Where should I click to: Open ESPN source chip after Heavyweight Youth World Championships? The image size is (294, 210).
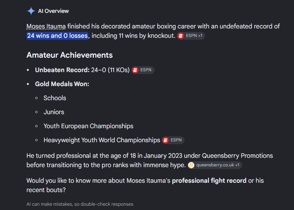click(x=173, y=140)
